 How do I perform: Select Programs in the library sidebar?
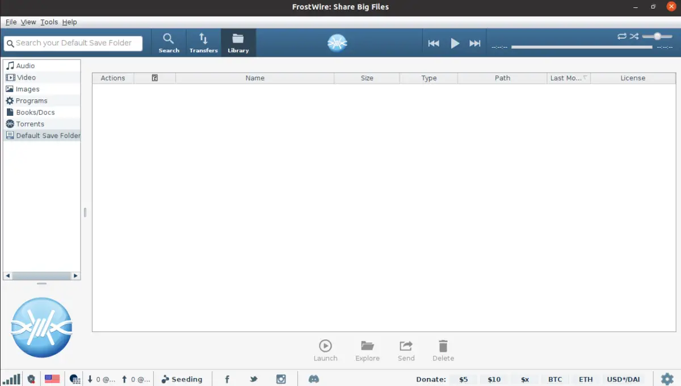42,100
